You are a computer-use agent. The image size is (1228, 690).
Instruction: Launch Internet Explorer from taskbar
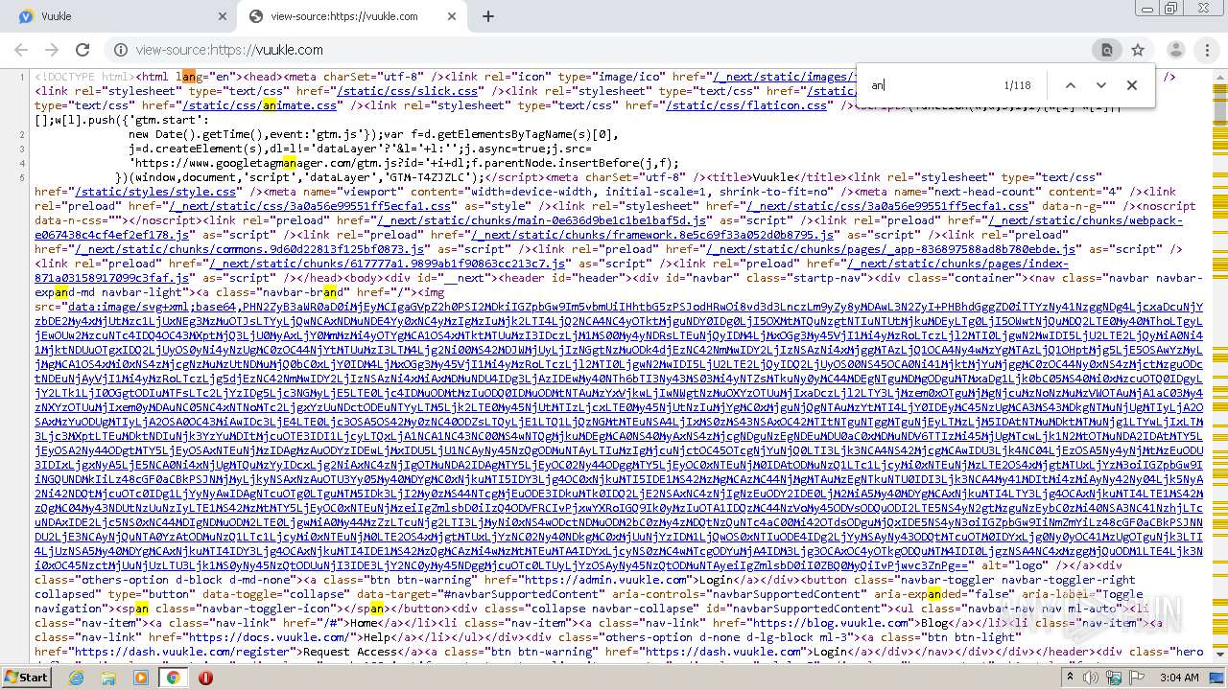(x=77, y=677)
